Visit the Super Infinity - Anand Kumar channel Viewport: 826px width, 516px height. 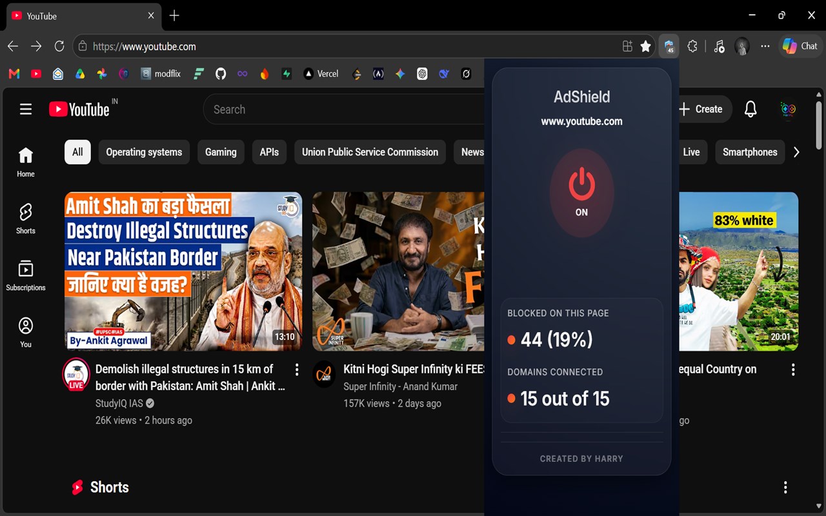click(400, 386)
